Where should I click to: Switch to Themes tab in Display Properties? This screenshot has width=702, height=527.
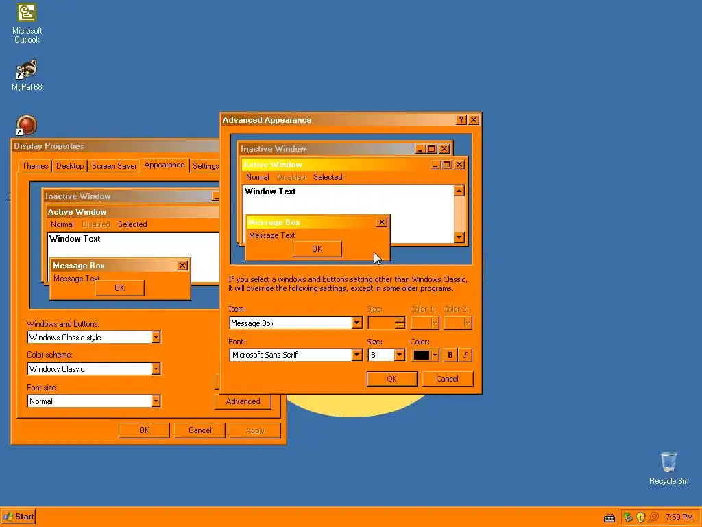pyautogui.click(x=35, y=166)
